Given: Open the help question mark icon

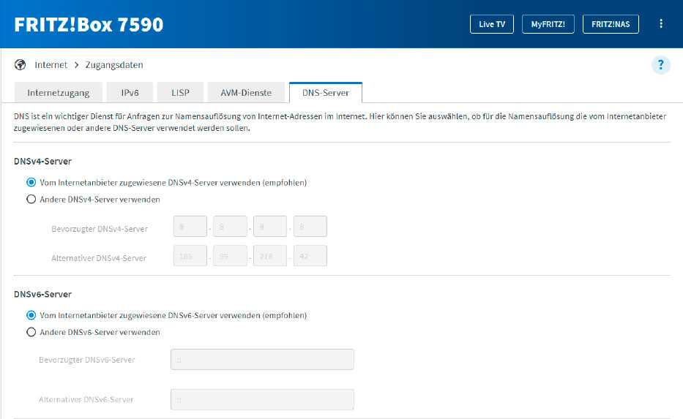Looking at the screenshot, I should (661, 65).
